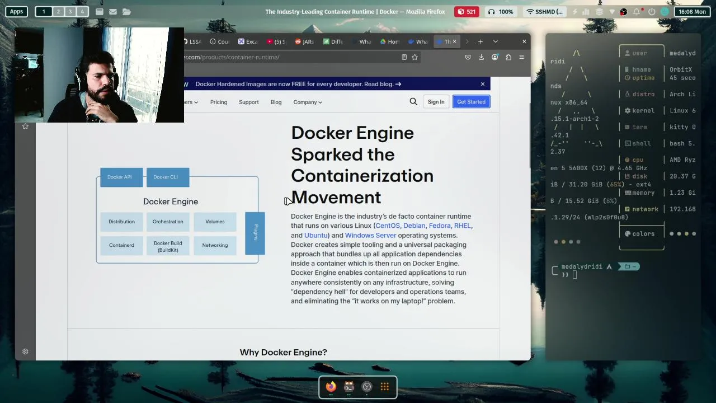The width and height of the screenshot is (716, 403).
Task: Open the Firefox account icon
Action: 494,57
